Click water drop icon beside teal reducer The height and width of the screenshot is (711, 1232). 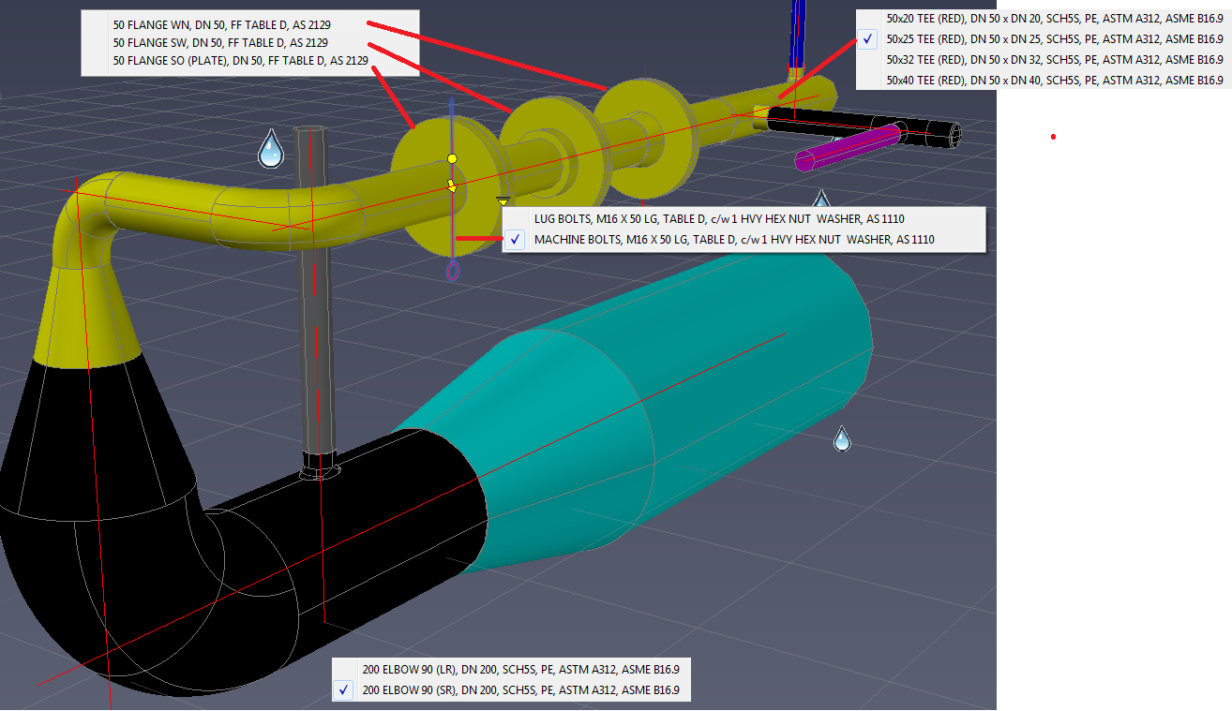(x=842, y=438)
